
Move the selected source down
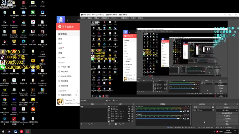point(123,124)
